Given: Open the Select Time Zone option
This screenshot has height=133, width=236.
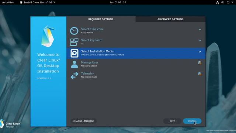Looking at the screenshot, I should tap(136, 31).
